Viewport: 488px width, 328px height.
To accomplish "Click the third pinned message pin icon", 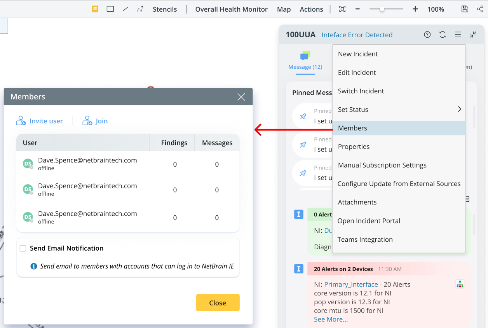I will [303, 173].
